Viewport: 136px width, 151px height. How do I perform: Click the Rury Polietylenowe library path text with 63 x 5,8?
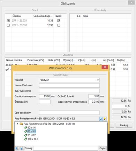(x=45, y=119)
